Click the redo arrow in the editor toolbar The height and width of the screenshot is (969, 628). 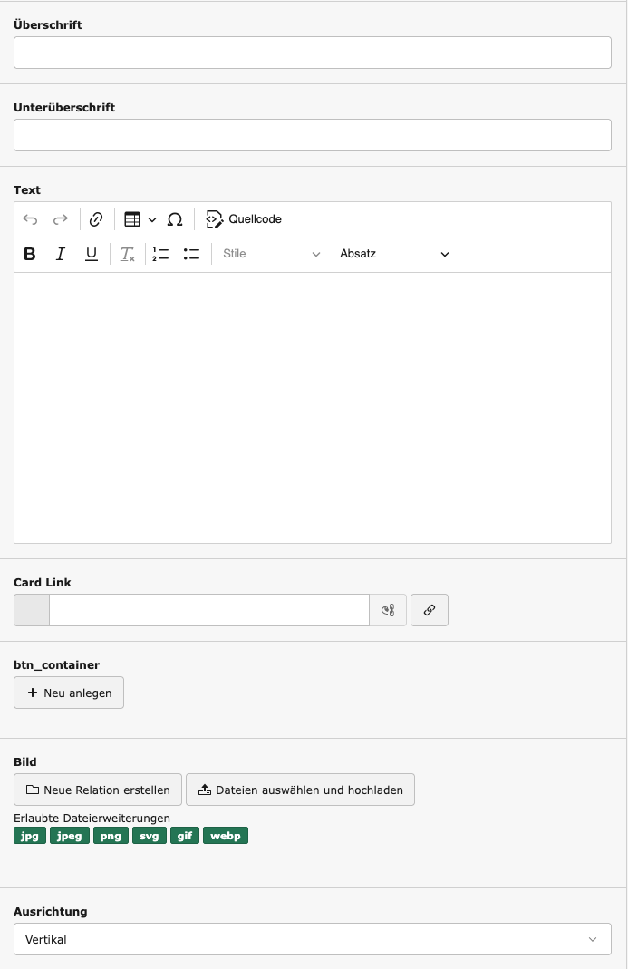coord(61,219)
